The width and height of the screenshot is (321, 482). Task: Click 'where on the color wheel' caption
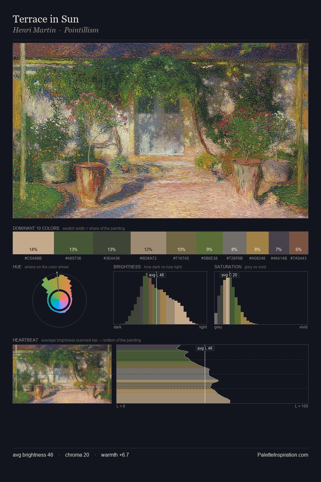[47, 267]
